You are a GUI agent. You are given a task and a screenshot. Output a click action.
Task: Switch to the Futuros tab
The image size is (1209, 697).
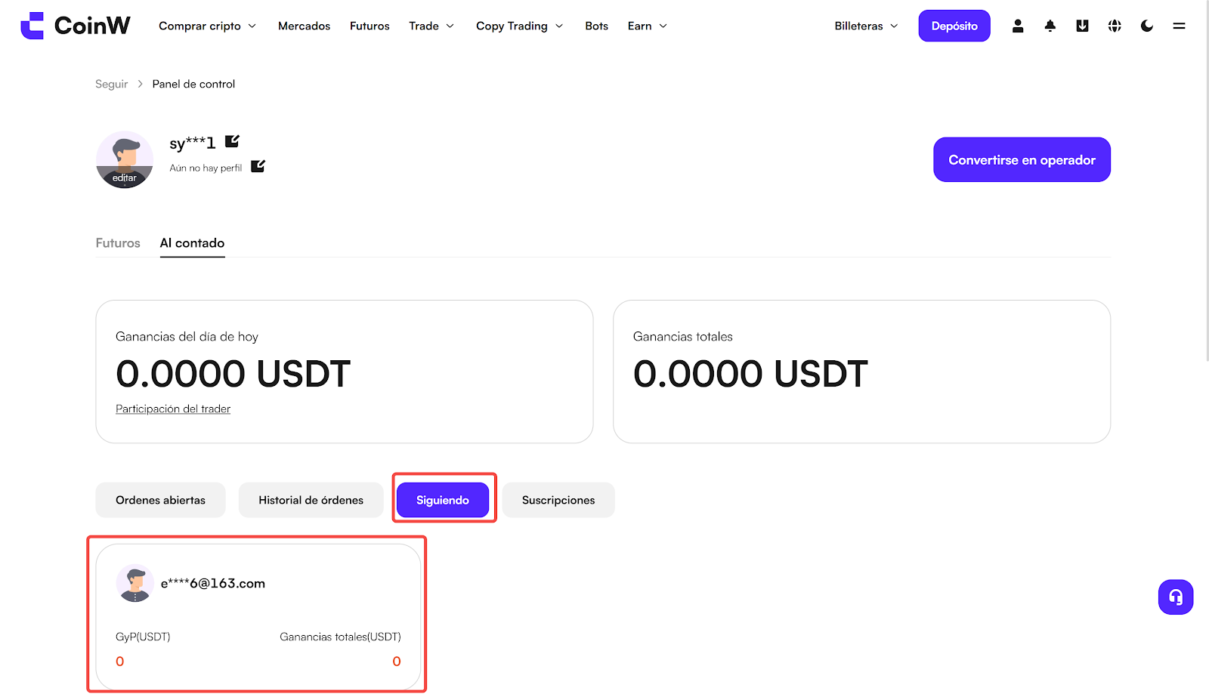tap(118, 243)
